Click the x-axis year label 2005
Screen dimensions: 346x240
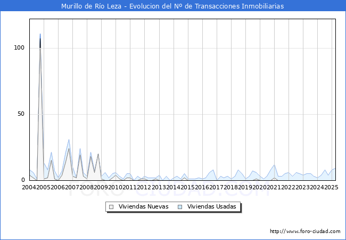[44, 187]
